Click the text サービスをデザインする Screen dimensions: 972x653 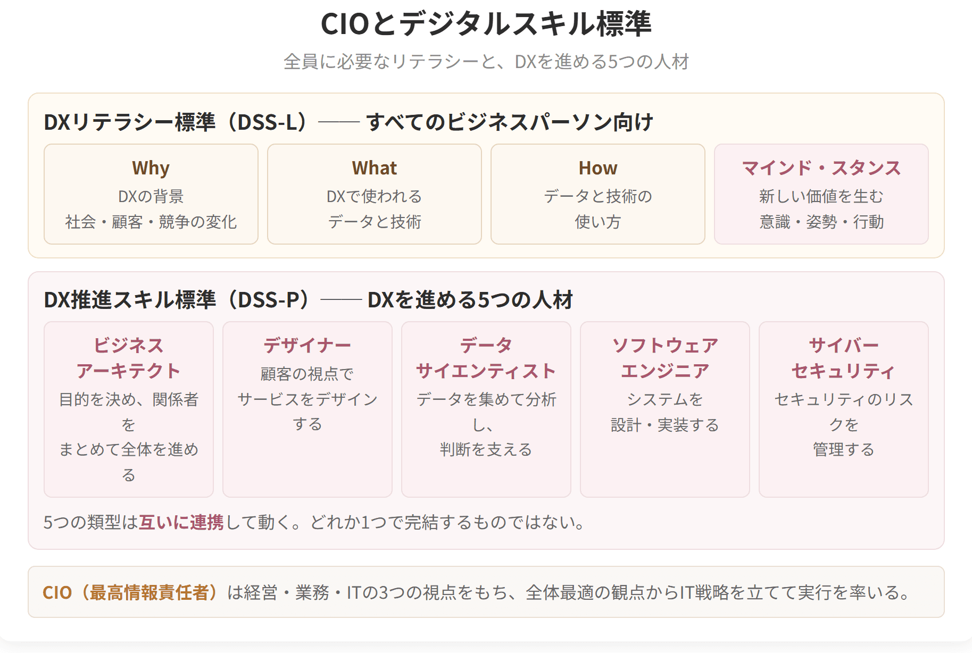point(308,411)
